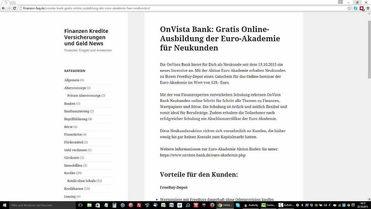Click the KATEGORIEN sidebar heading
This screenshot has height=209, width=371.
tap(75, 71)
